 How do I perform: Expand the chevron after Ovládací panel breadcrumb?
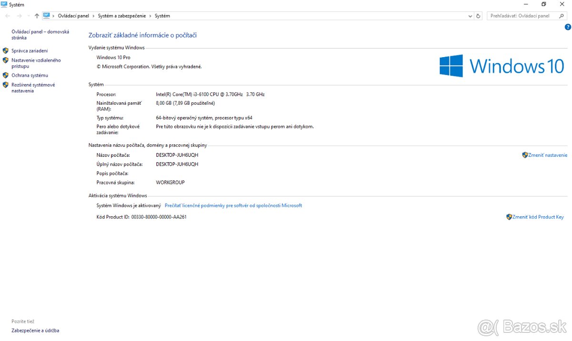[x=93, y=16]
